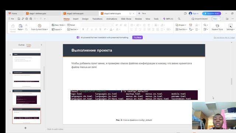Open the Slide Show ribbon tab
This screenshot has width=236, height=133.
coord(126,19)
